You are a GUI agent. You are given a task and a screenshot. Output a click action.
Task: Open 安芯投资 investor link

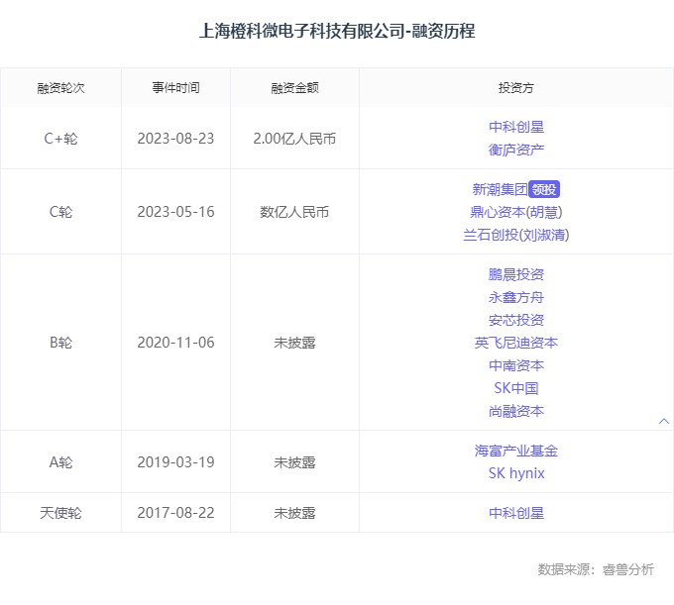515,320
